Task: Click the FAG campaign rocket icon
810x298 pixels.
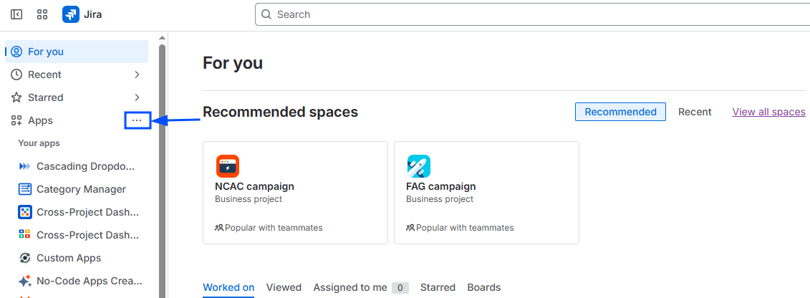Action: [418, 166]
